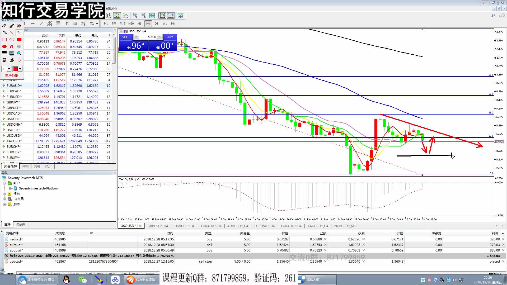Enable chart auto scroll button
The width and height of the screenshot is (507, 285).
(x=162, y=15)
